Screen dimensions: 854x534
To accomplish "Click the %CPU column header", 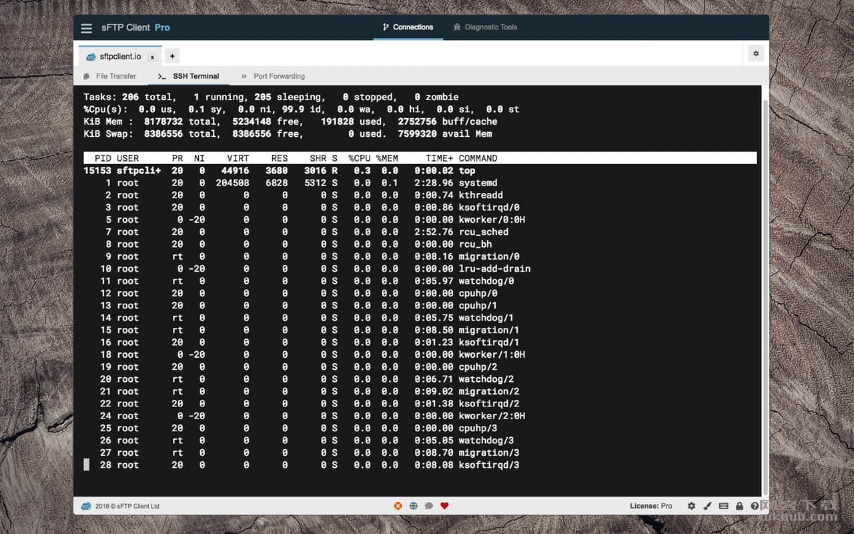I will pos(359,158).
